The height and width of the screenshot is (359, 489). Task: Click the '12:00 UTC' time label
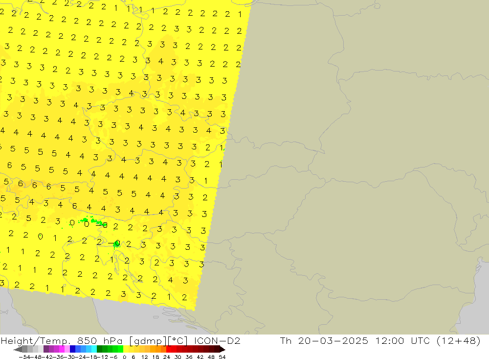pyautogui.click(x=403, y=340)
